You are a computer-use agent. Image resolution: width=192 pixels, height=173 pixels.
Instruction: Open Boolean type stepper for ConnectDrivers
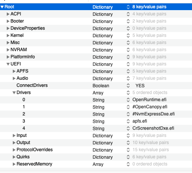[128, 85]
